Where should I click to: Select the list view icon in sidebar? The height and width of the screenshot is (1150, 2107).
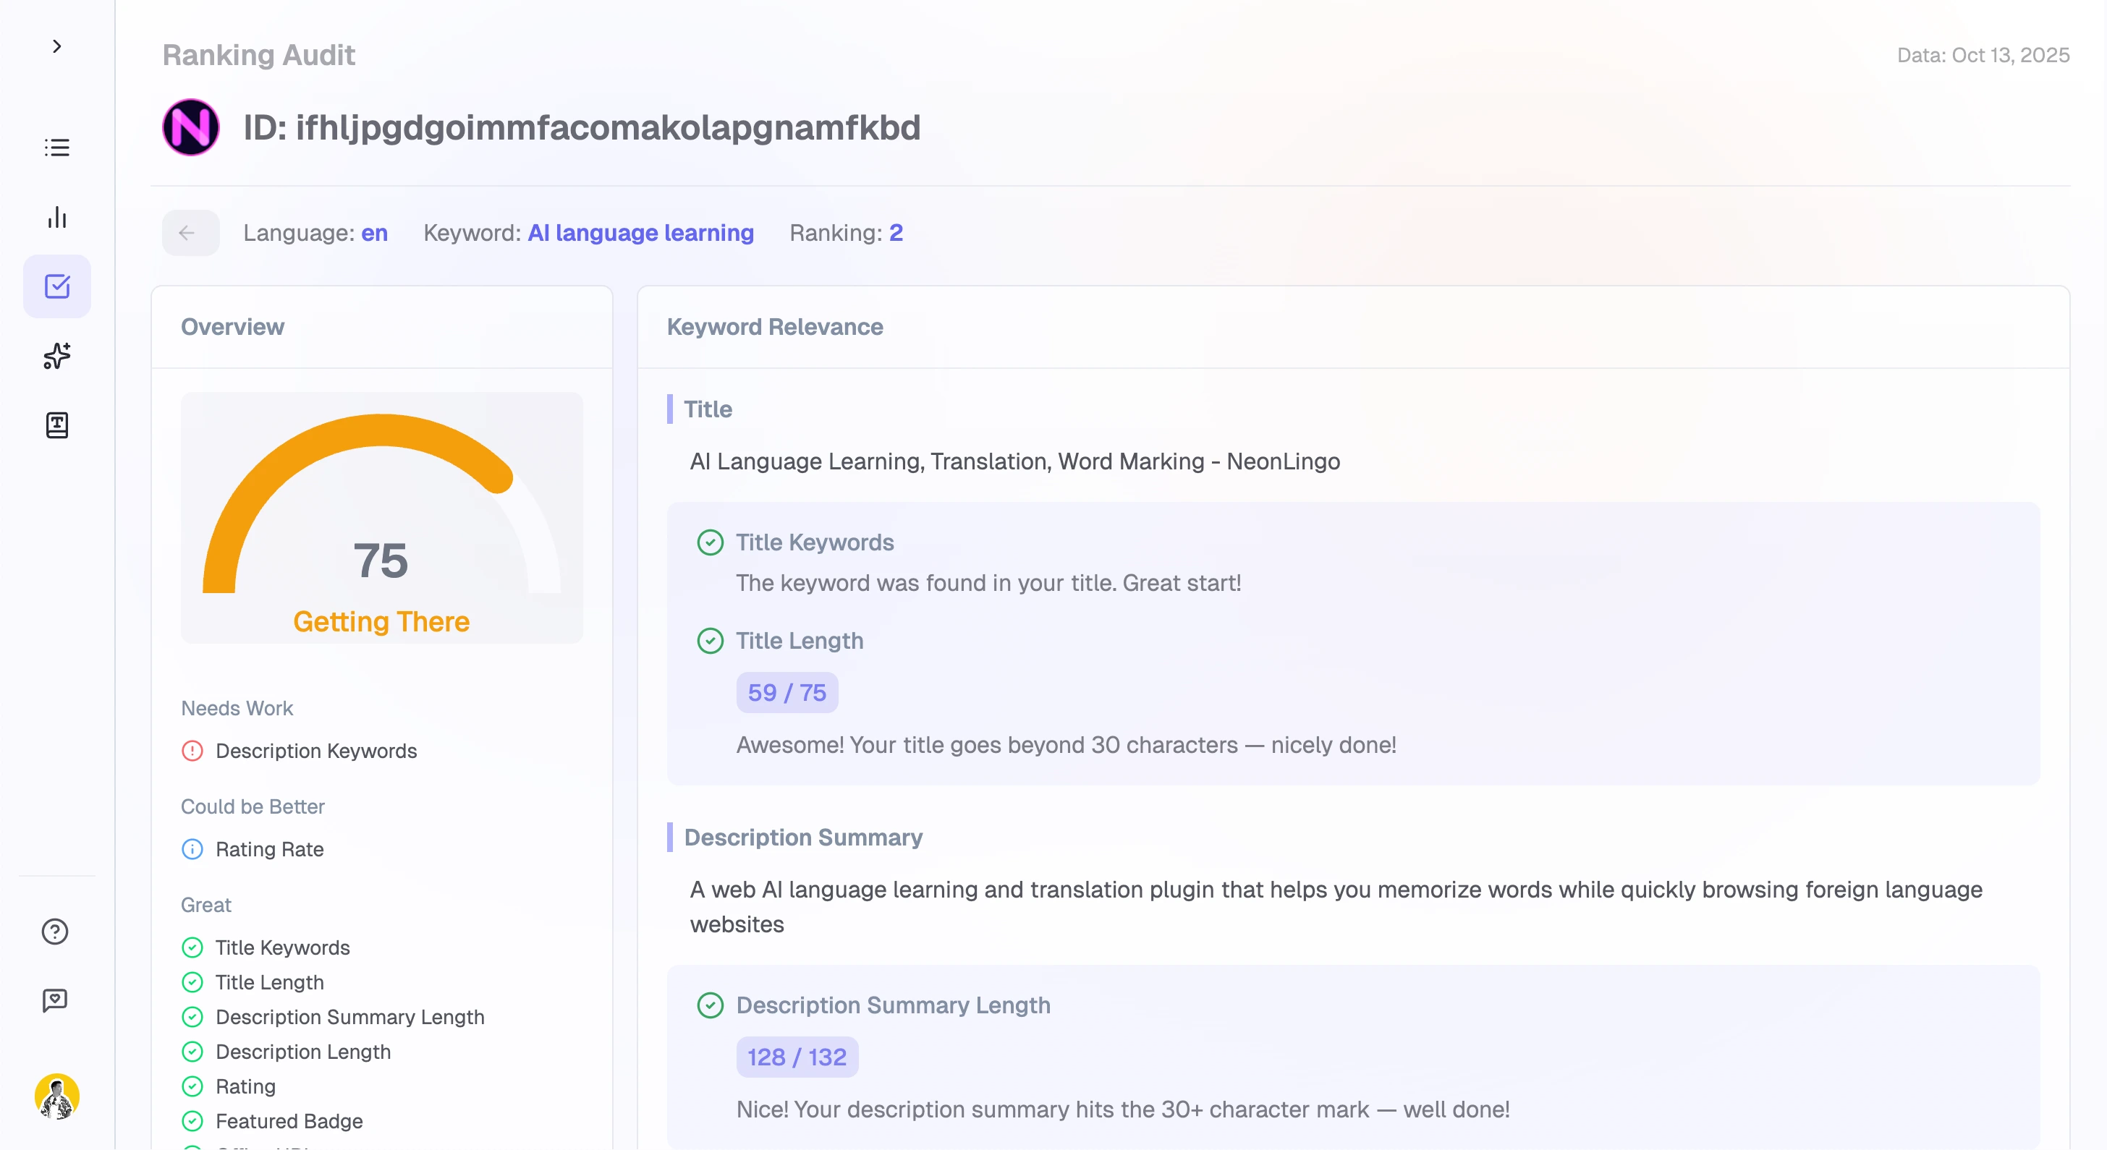tap(56, 147)
